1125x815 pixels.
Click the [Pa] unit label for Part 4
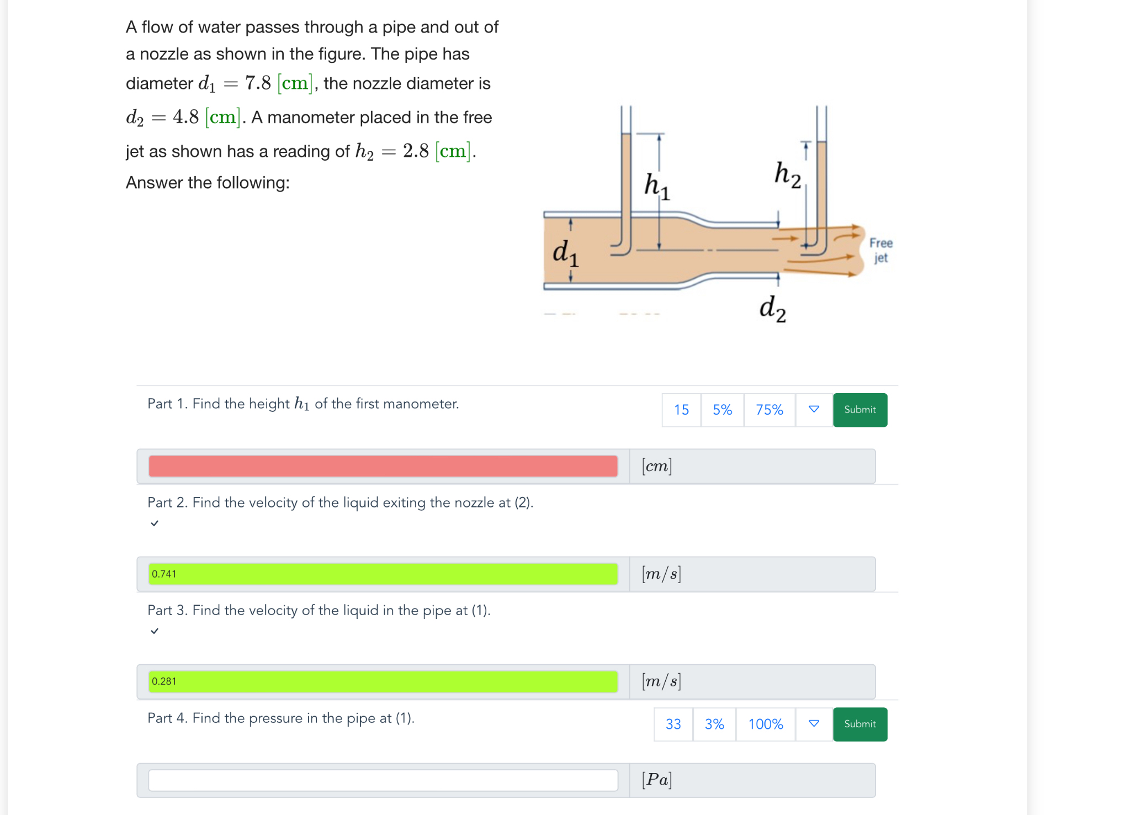[656, 780]
